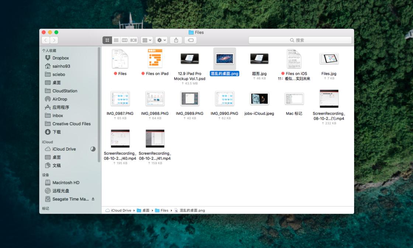Click the sidebar vertical scrollbar
The image size is (413, 248).
(x=99, y=103)
